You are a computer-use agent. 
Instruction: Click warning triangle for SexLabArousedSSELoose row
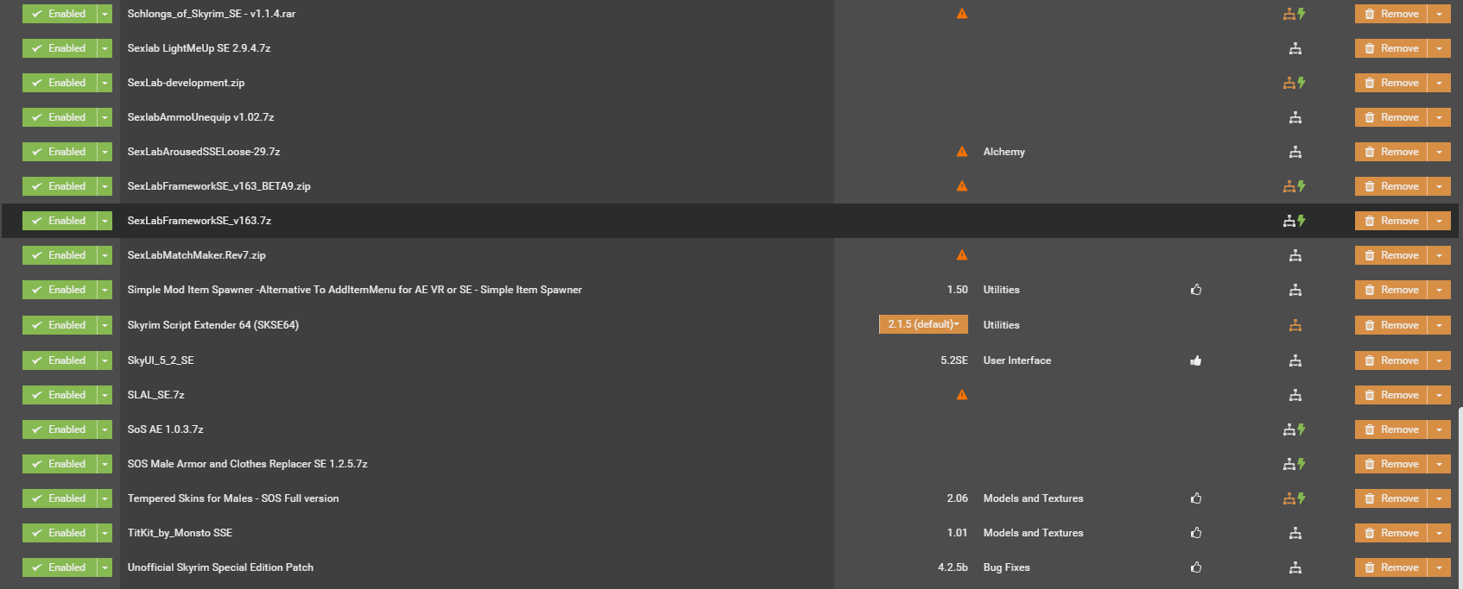click(x=961, y=152)
